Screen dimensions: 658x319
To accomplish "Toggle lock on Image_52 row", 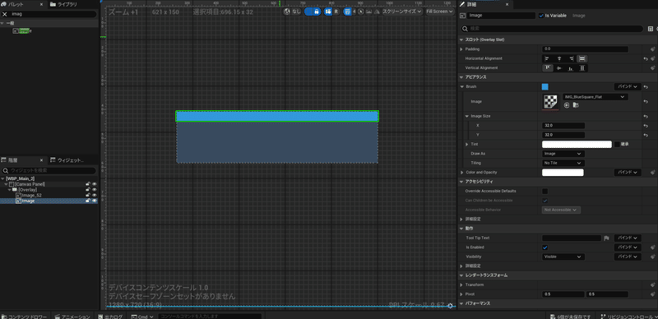I will [88, 195].
